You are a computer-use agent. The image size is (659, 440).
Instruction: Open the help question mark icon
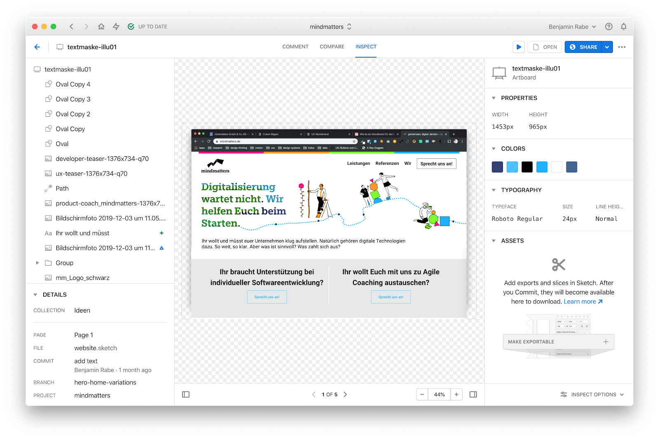point(609,26)
